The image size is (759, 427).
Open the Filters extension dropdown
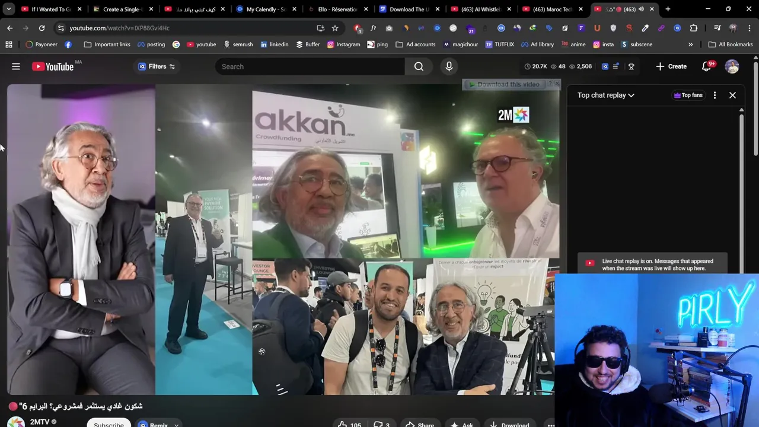pos(157,66)
